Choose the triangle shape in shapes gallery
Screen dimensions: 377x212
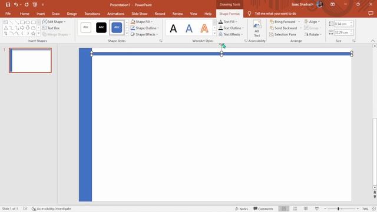(x=6, y=28)
